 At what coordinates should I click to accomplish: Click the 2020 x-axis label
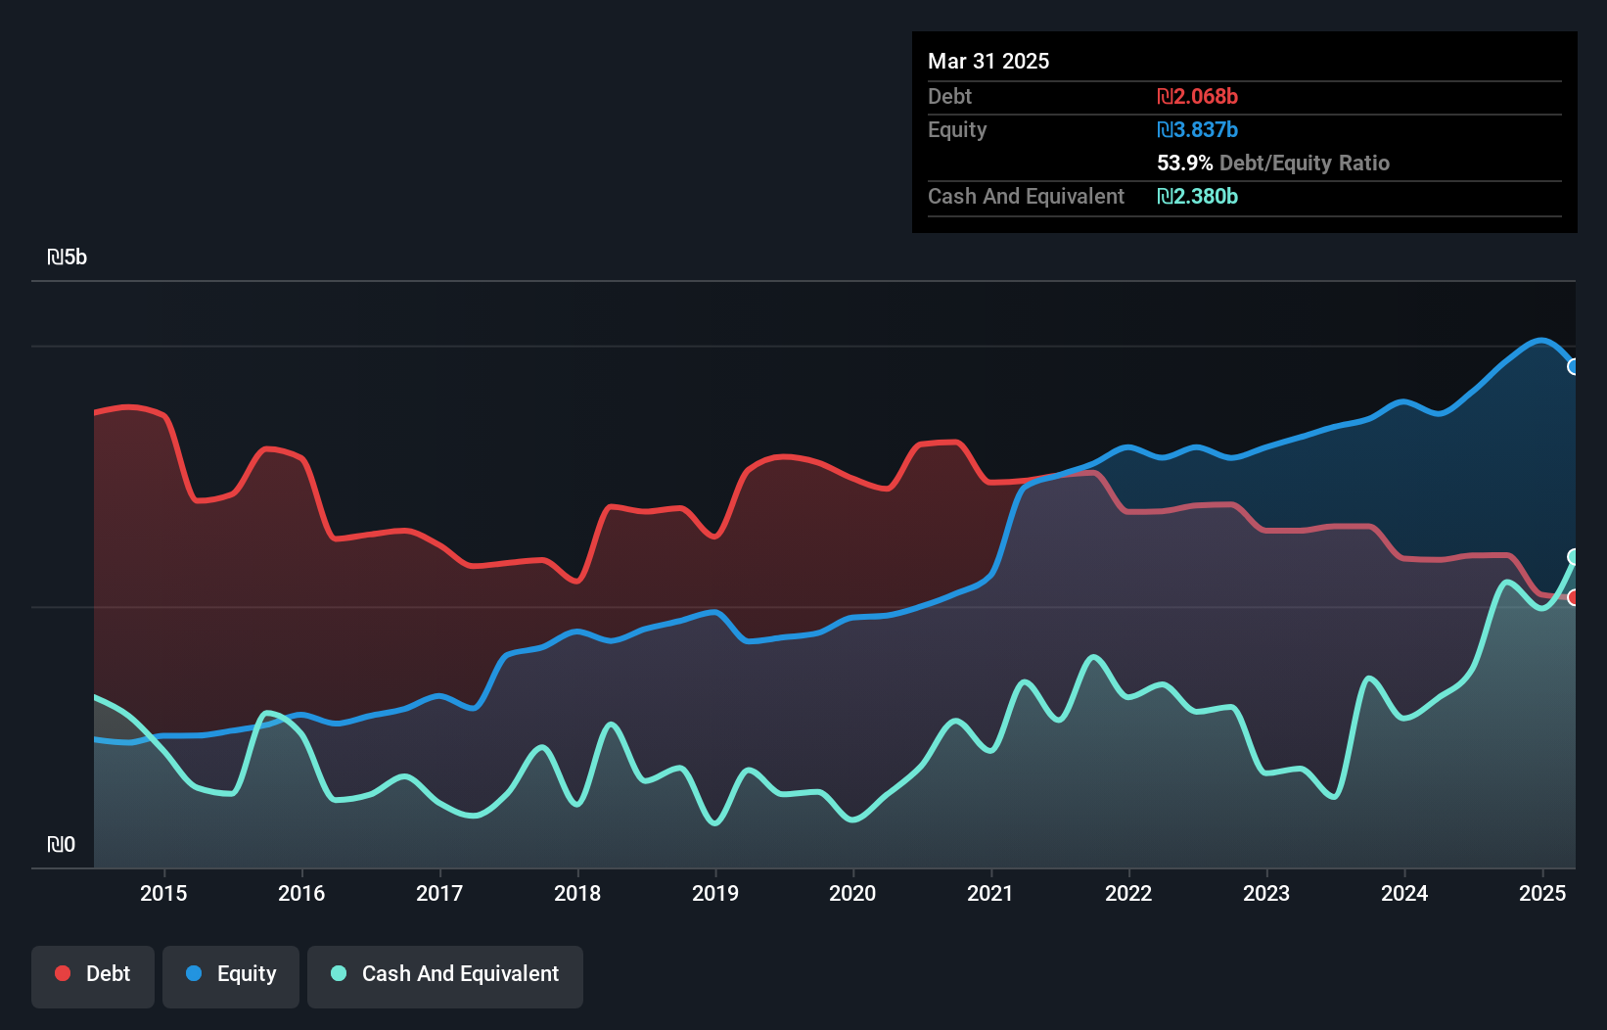[x=852, y=893]
